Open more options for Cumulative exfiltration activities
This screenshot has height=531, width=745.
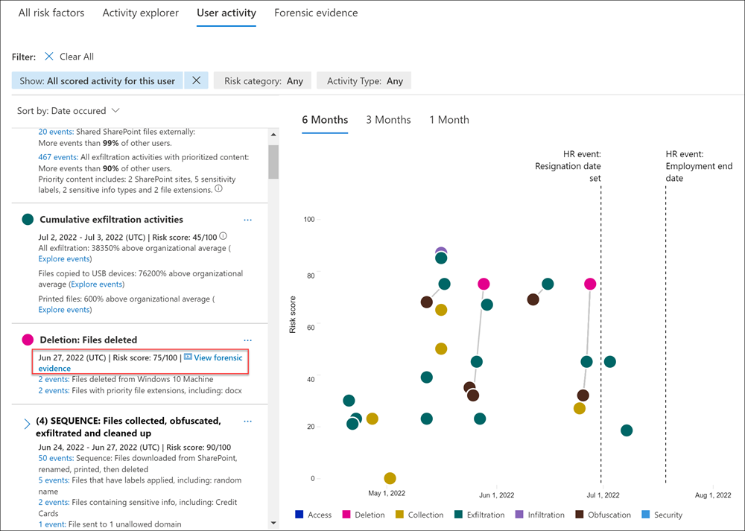point(248,220)
